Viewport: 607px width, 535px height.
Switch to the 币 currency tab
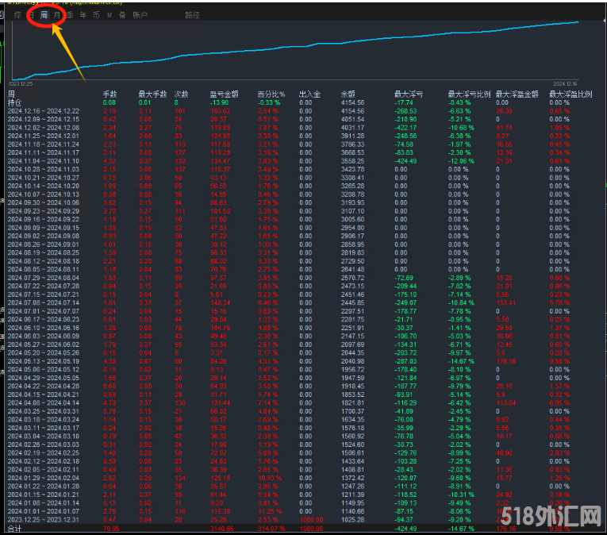pyautogui.click(x=96, y=15)
